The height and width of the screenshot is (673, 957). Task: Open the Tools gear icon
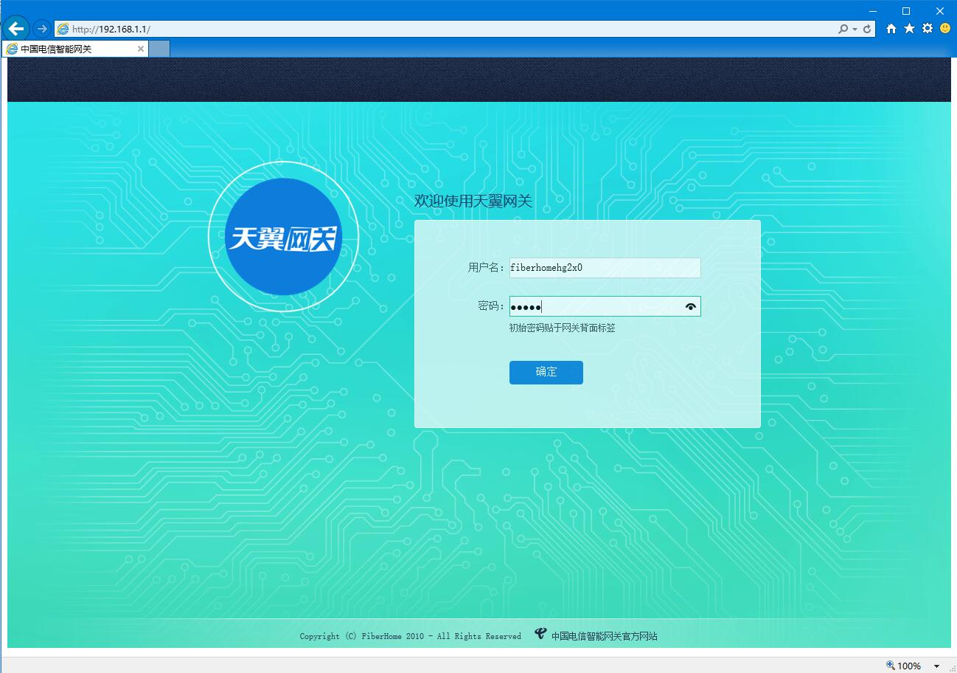(x=928, y=28)
